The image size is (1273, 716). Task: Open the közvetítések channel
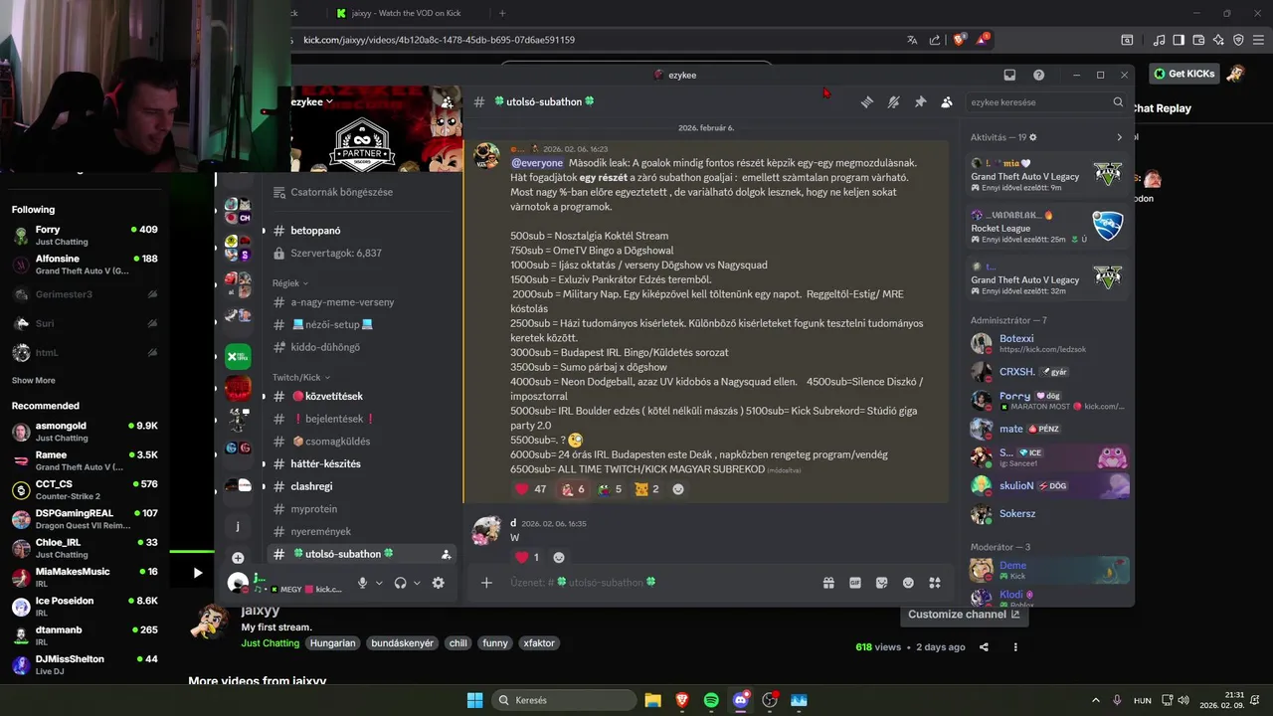(x=360, y=396)
